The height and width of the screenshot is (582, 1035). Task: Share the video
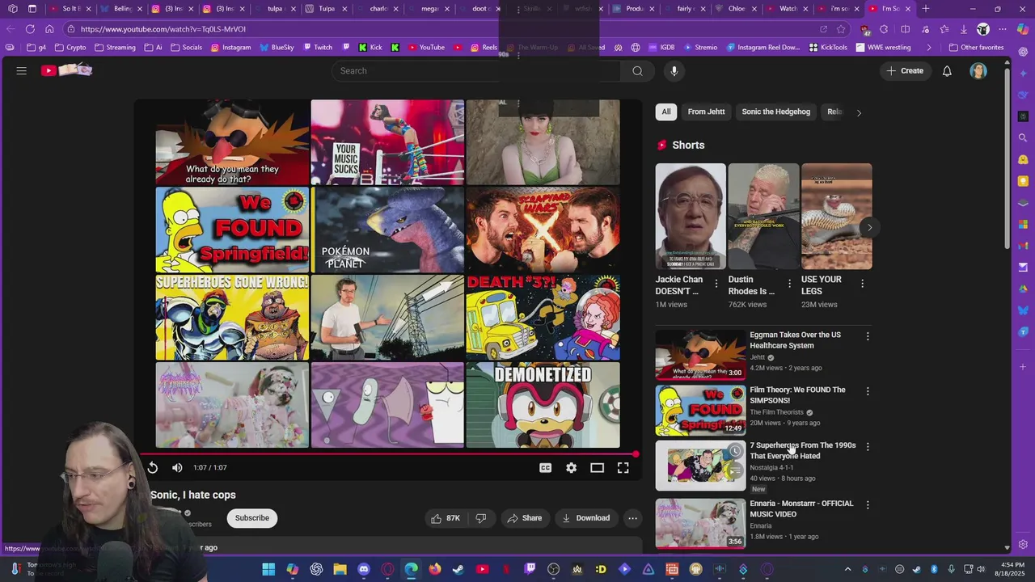click(524, 518)
